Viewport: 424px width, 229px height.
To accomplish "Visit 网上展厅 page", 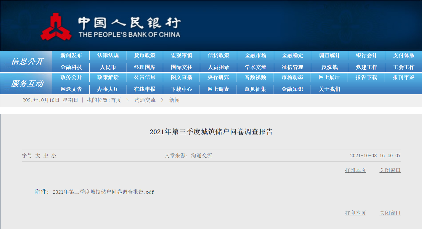I will click(330, 77).
